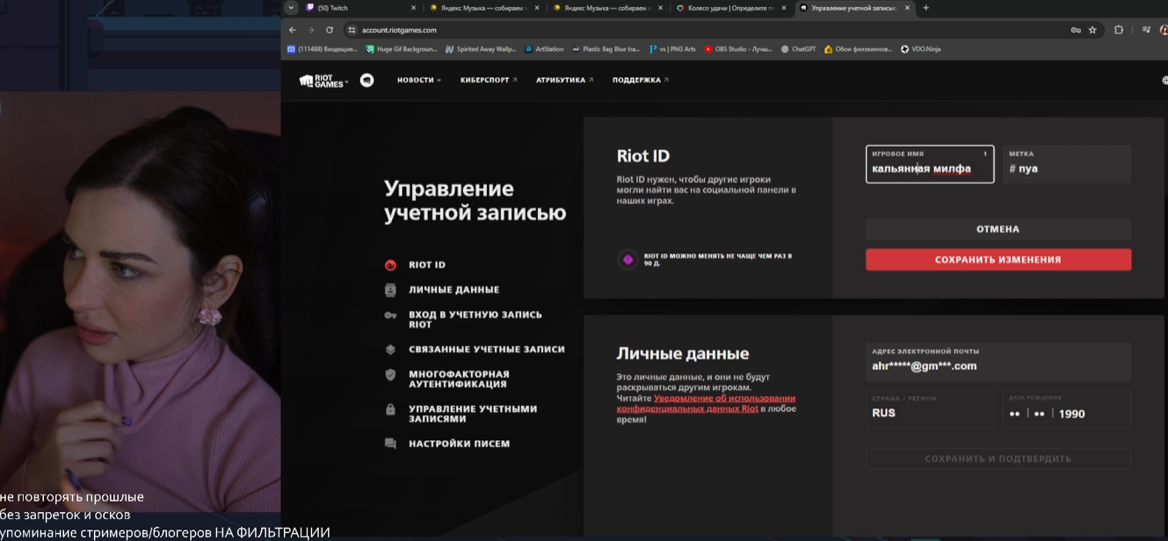Expand the Riot Games logo menu
This screenshot has width=1168, height=541.
(323, 80)
